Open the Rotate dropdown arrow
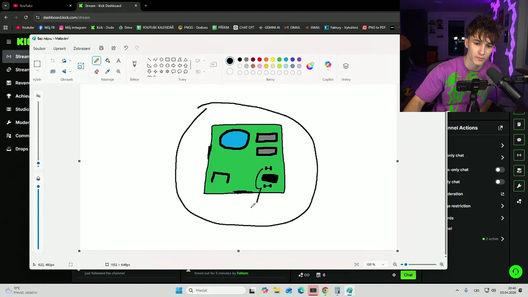528x297 pixels. tap(70, 61)
